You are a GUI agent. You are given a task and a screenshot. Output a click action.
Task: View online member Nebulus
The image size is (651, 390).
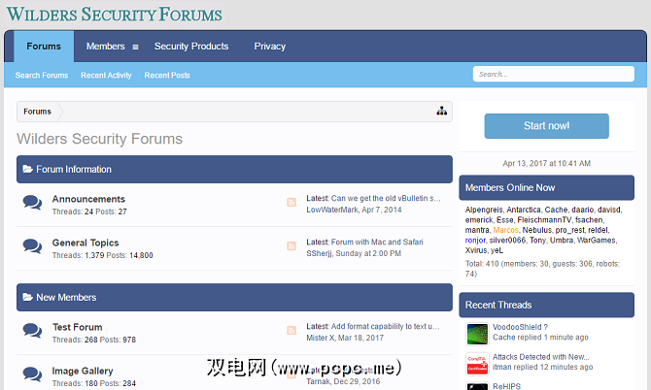[x=536, y=230]
